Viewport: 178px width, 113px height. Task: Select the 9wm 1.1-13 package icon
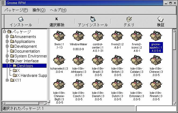tap(59, 36)
